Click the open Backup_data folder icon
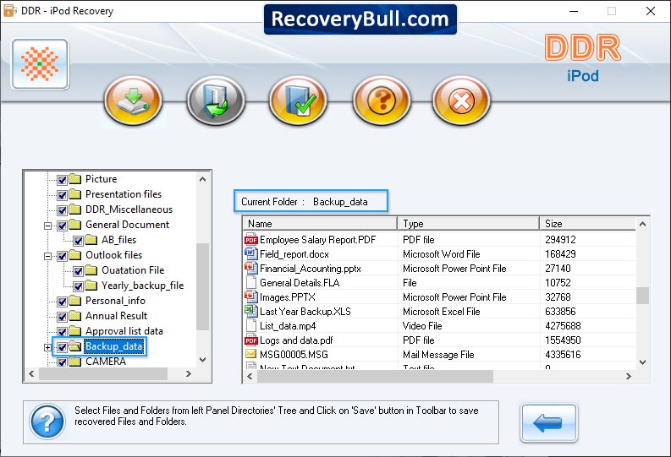The height and width of the screenshot is (457, 671). 75,346
